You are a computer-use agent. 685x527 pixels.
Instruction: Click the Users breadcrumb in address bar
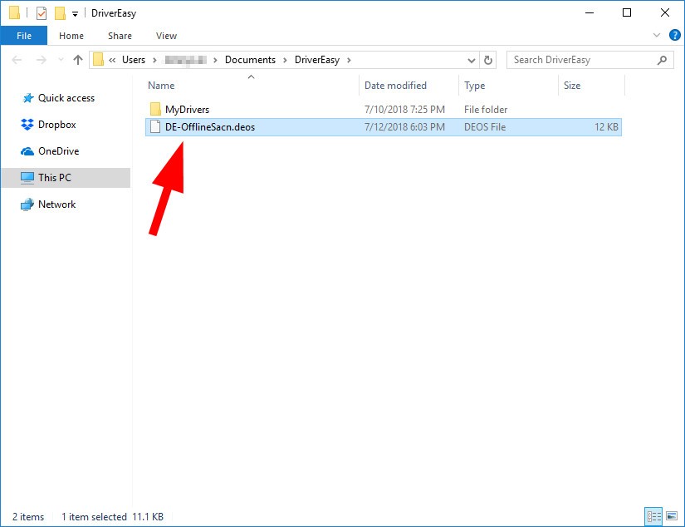point(133,60)
